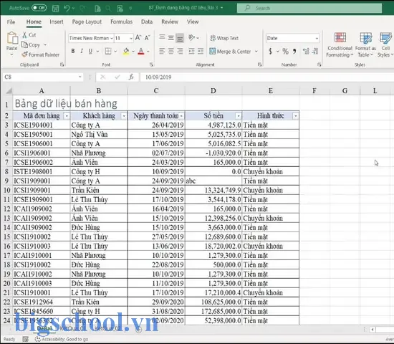Screen dimensions: 394x344
Task: Click the Center alignment icon
Action: click(x=171, y=52)
